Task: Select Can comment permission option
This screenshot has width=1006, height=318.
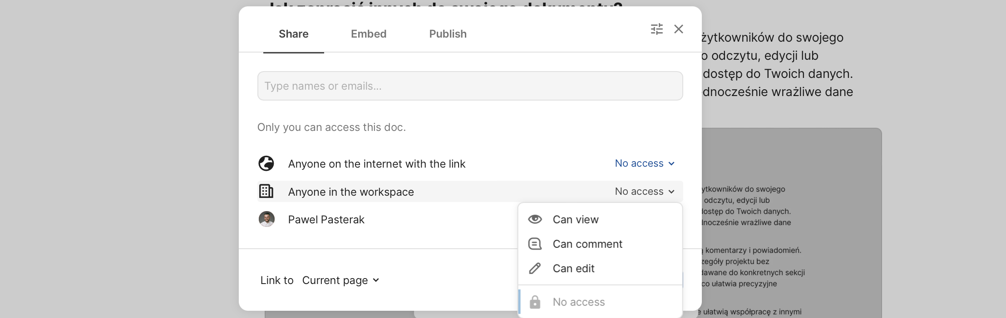Action: click(587, 244)
